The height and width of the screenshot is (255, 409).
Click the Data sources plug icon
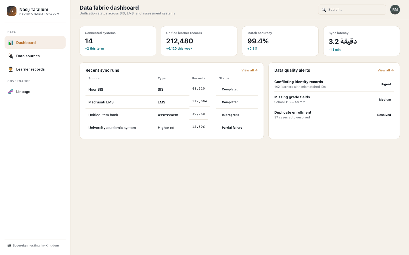(x=11, y=56)
